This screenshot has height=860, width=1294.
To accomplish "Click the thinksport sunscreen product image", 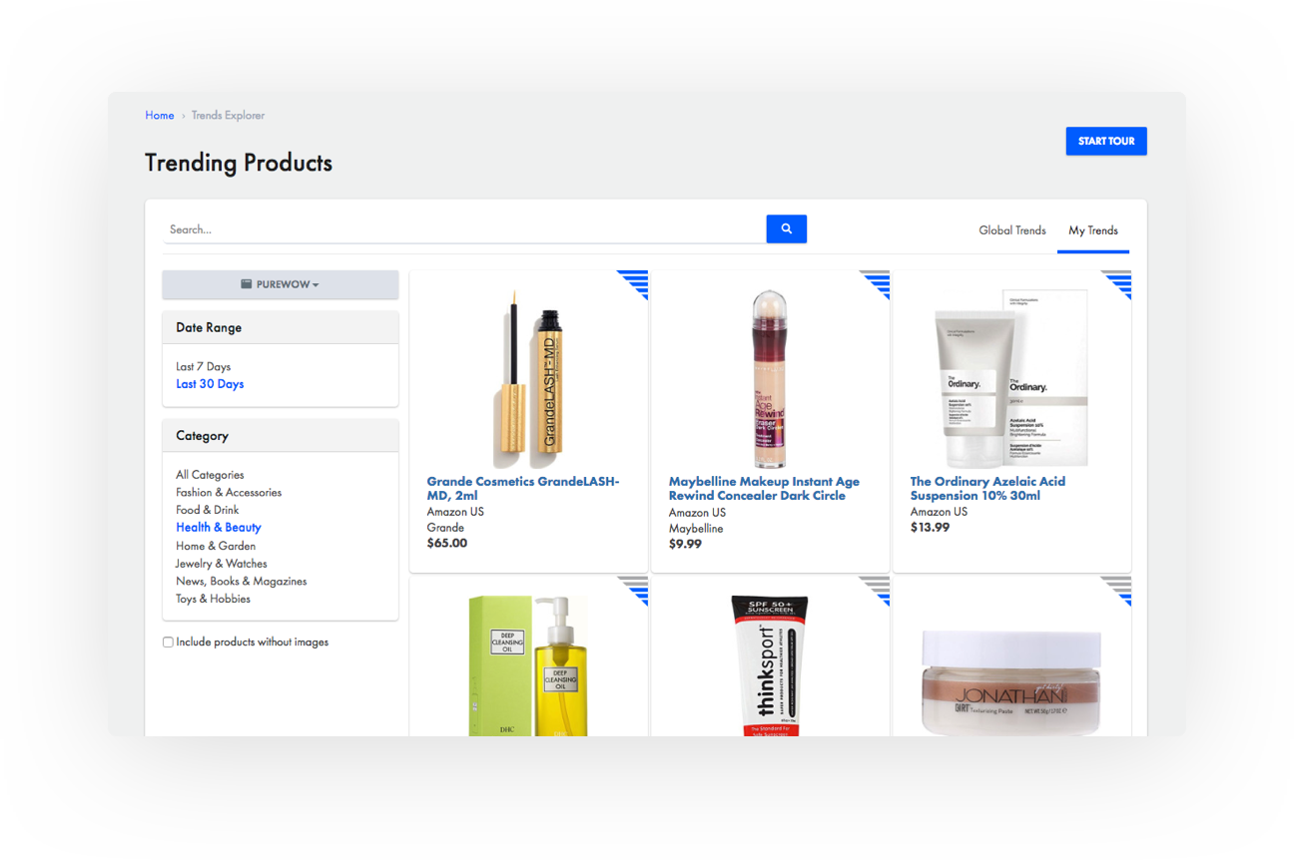I will [770, 665].
